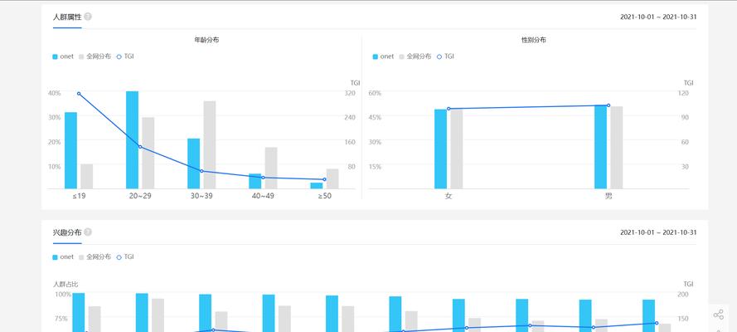Click the ≥50 age axis label

point(324,196)
